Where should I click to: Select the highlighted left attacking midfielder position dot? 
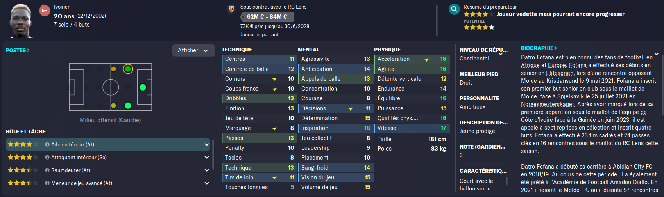pyautogui.click(x=128, y=69)
